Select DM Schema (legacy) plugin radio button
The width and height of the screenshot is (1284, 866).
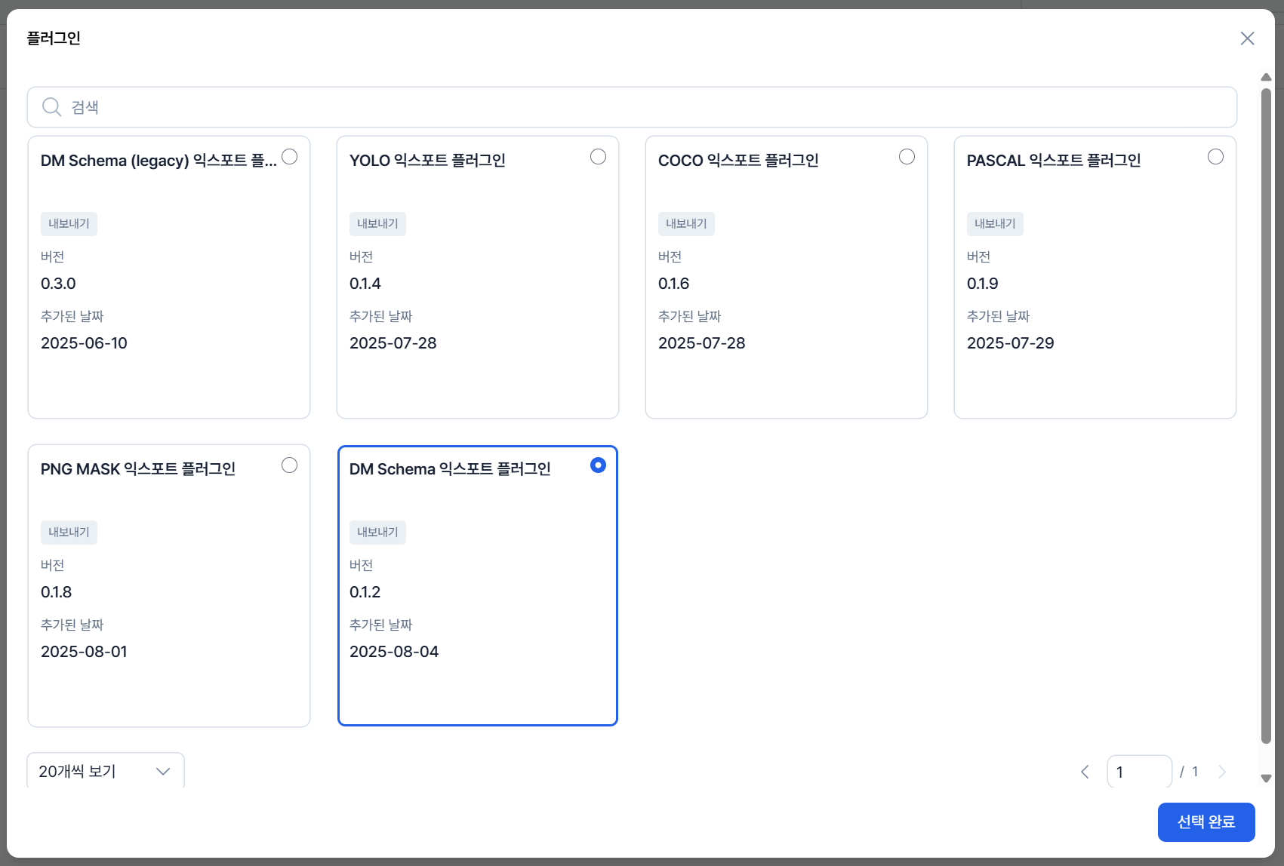289,157
